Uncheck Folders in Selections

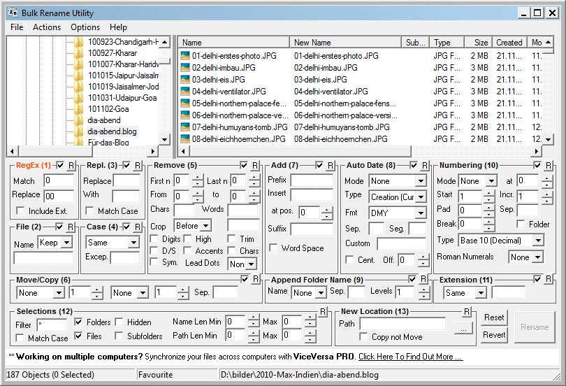pyautogui.click(x=78, y=322)
